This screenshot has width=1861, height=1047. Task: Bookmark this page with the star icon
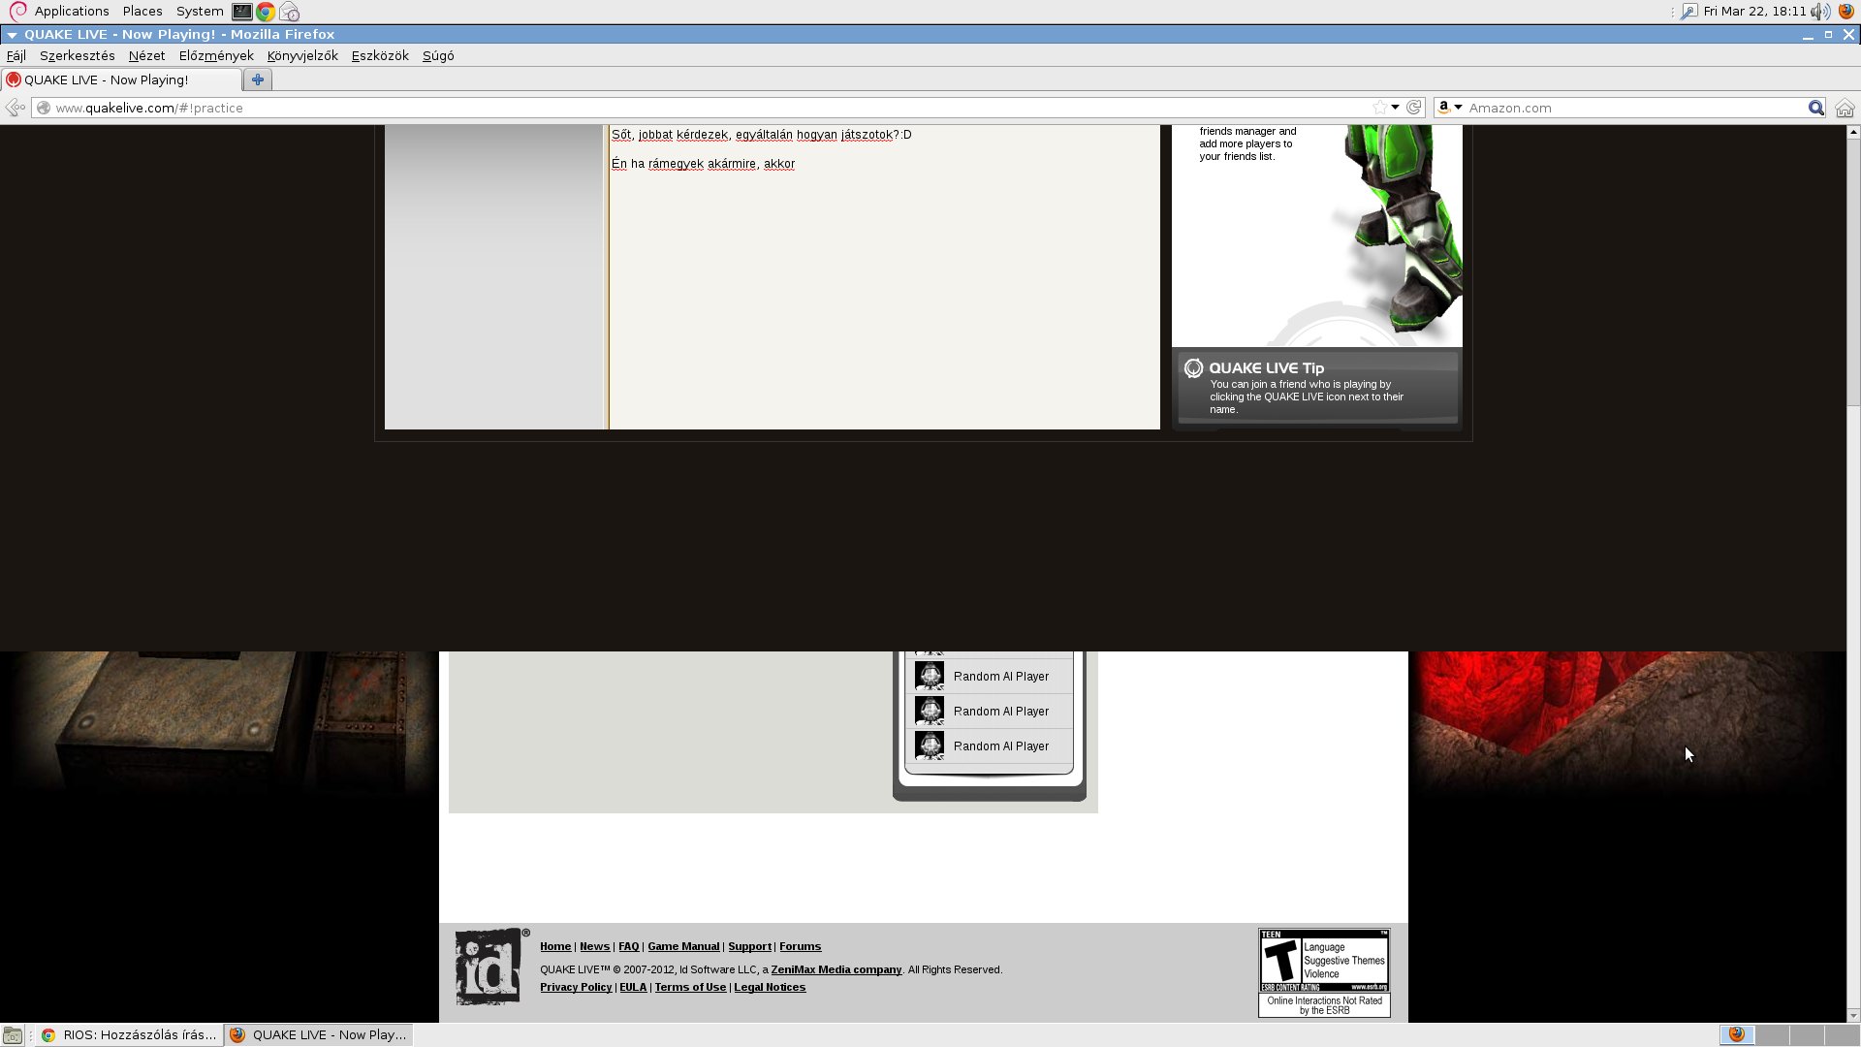(1379, 108)
